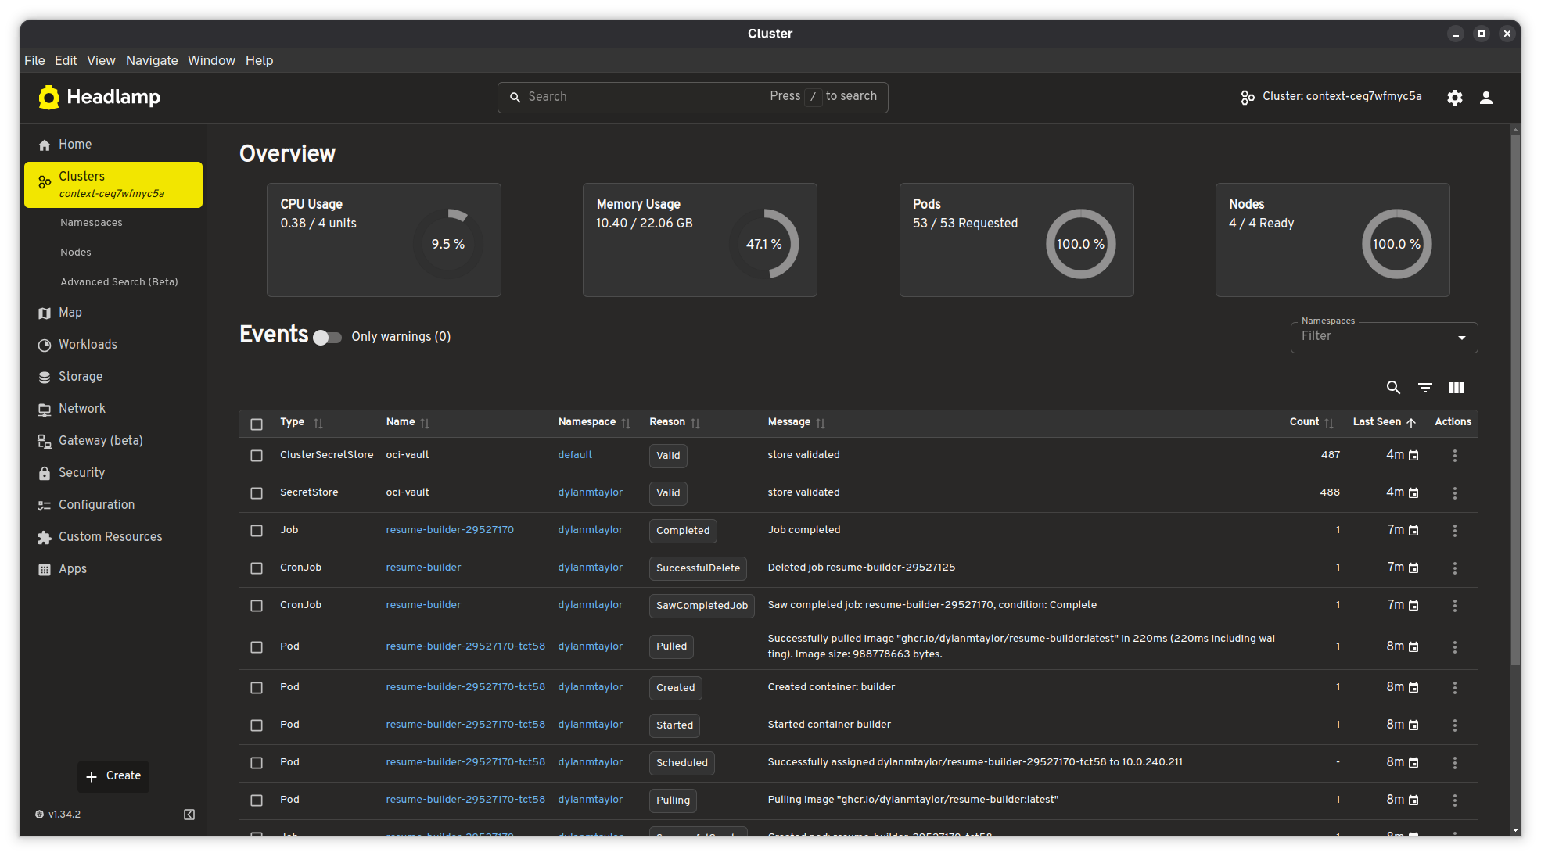Open the Help menu

[259, 60]
